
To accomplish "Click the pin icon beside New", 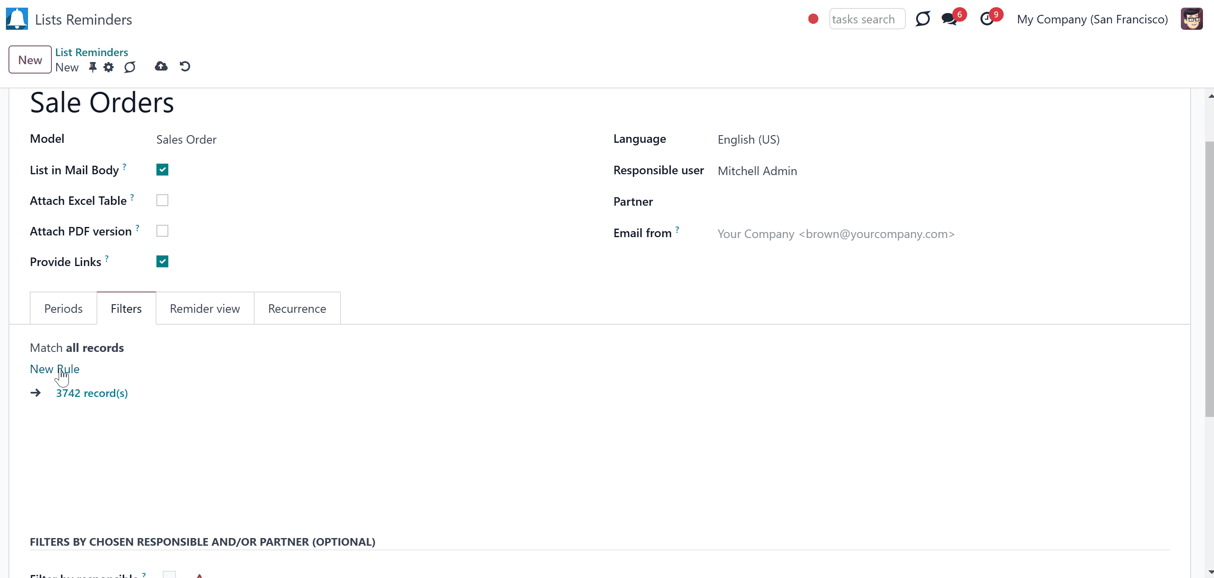I will (x=93, y=68).
